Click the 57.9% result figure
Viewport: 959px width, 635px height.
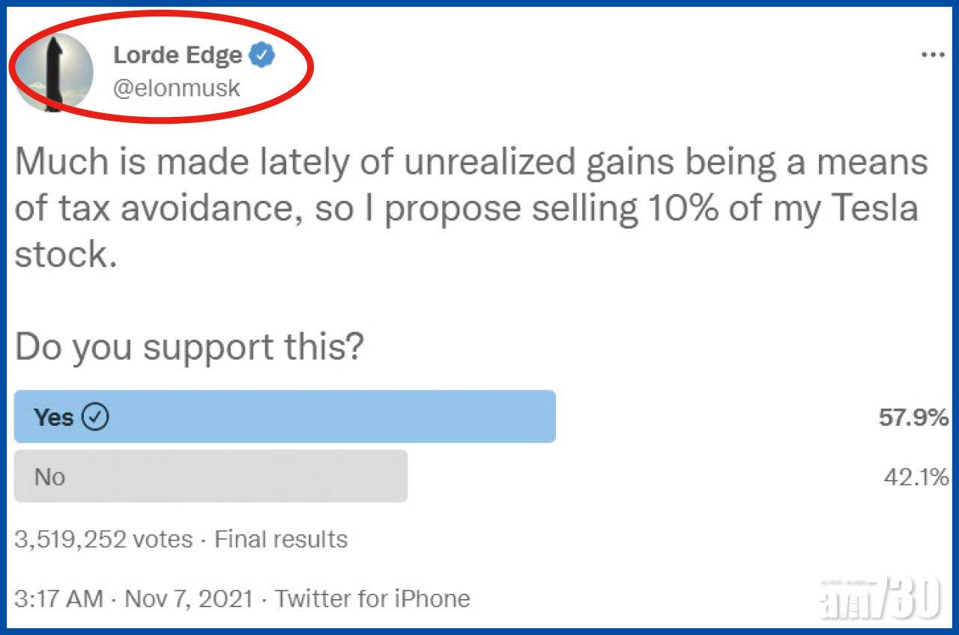click(913, 418)
